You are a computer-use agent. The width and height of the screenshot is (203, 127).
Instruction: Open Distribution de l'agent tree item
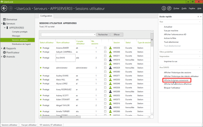tap(21, 44)
